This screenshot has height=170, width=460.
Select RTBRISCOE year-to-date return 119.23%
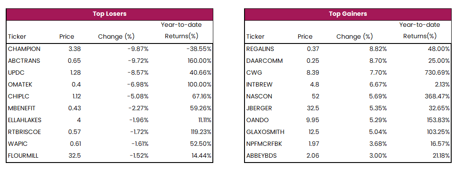[x=201, y=132]
